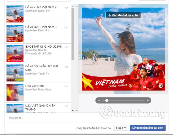Image resolution: width=173 pixels, height=135 pixels.
Task: Open the 1 tuần duration dropdown
Action: 121,128
